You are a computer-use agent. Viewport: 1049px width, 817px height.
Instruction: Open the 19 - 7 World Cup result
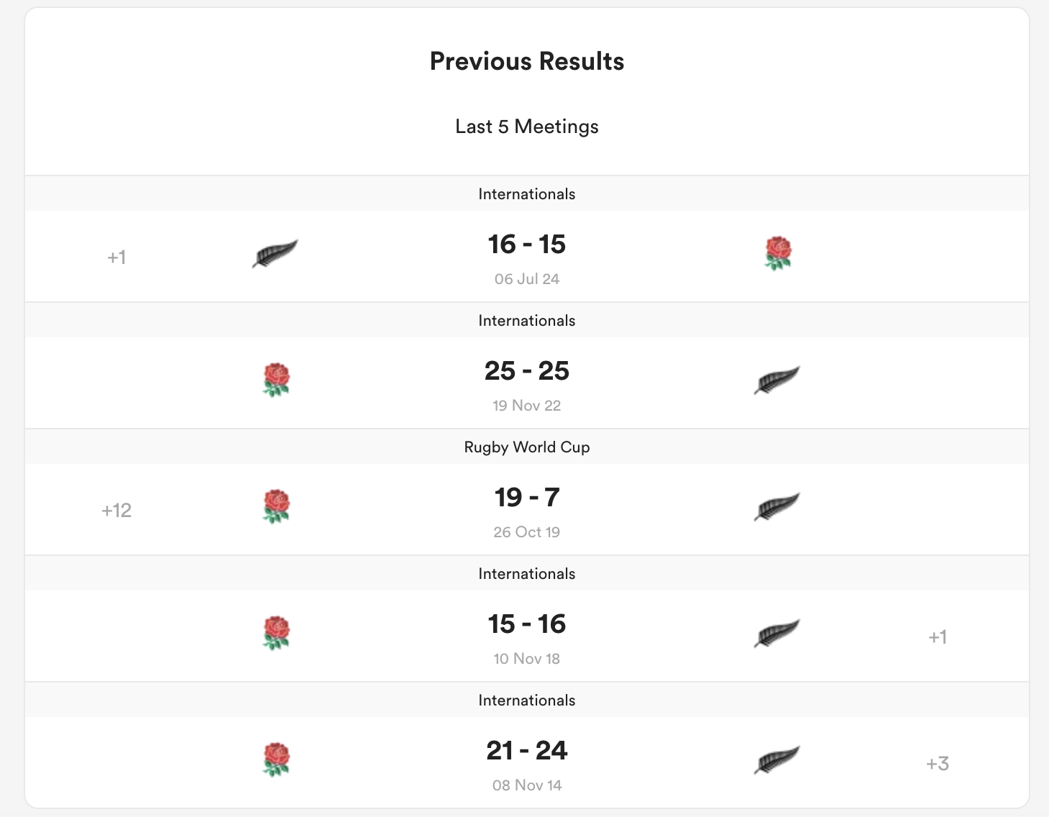click(526, 498)
